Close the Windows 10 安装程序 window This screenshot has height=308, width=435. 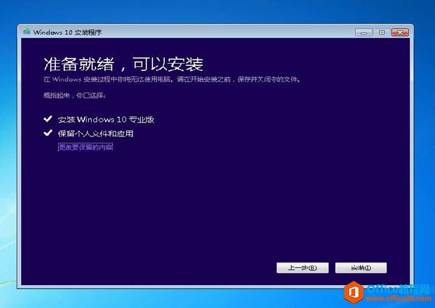point(400,32)
